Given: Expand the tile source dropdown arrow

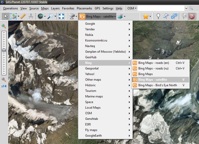Looking at the screenshot, I should (x=76, y=16).
